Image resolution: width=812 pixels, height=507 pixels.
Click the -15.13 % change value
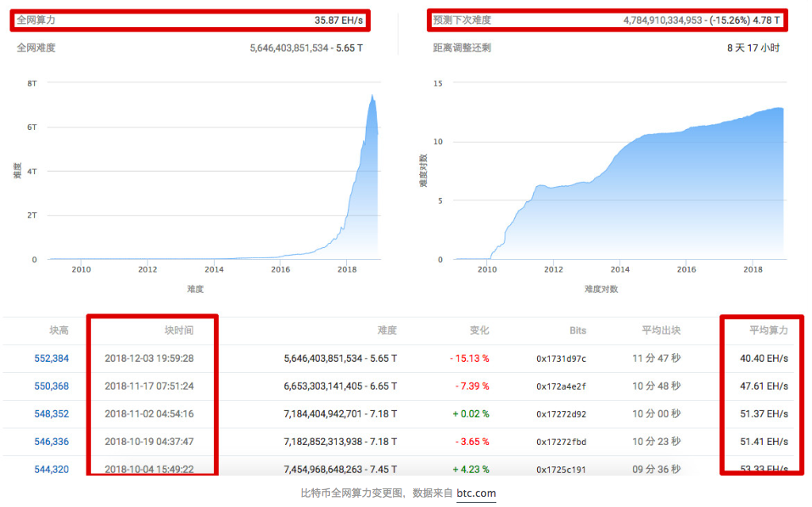coord(469,358)
